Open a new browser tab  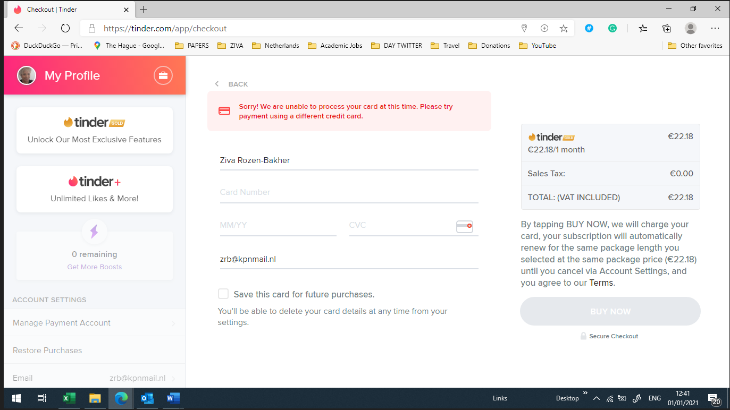pyautogui.click(x=144, y=9)
